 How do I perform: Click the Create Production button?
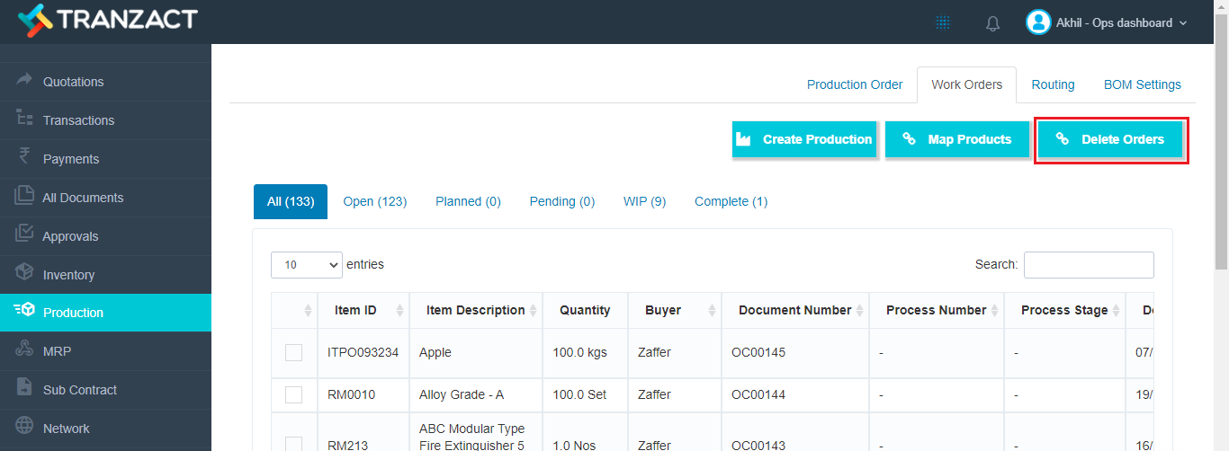click(804, 139)
